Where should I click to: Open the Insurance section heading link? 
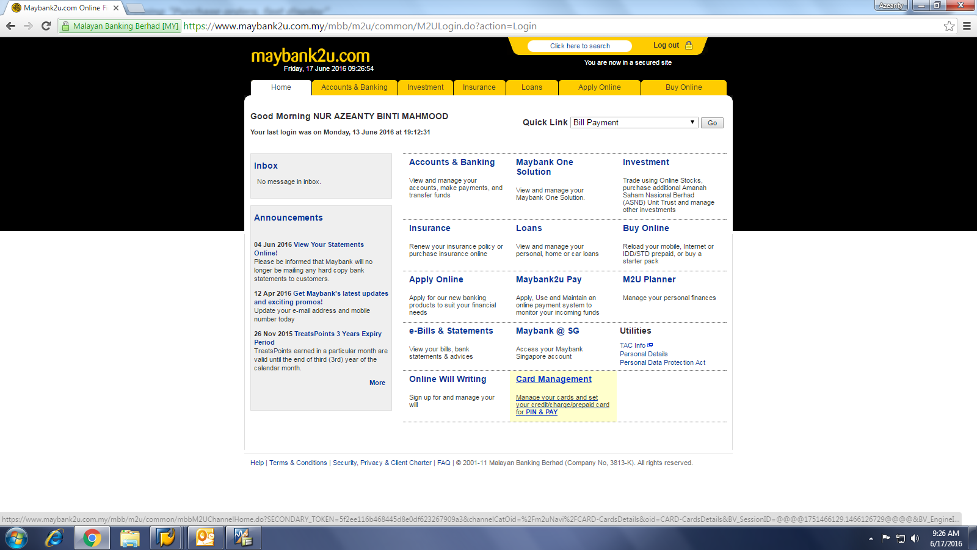(x=430, y=228)
